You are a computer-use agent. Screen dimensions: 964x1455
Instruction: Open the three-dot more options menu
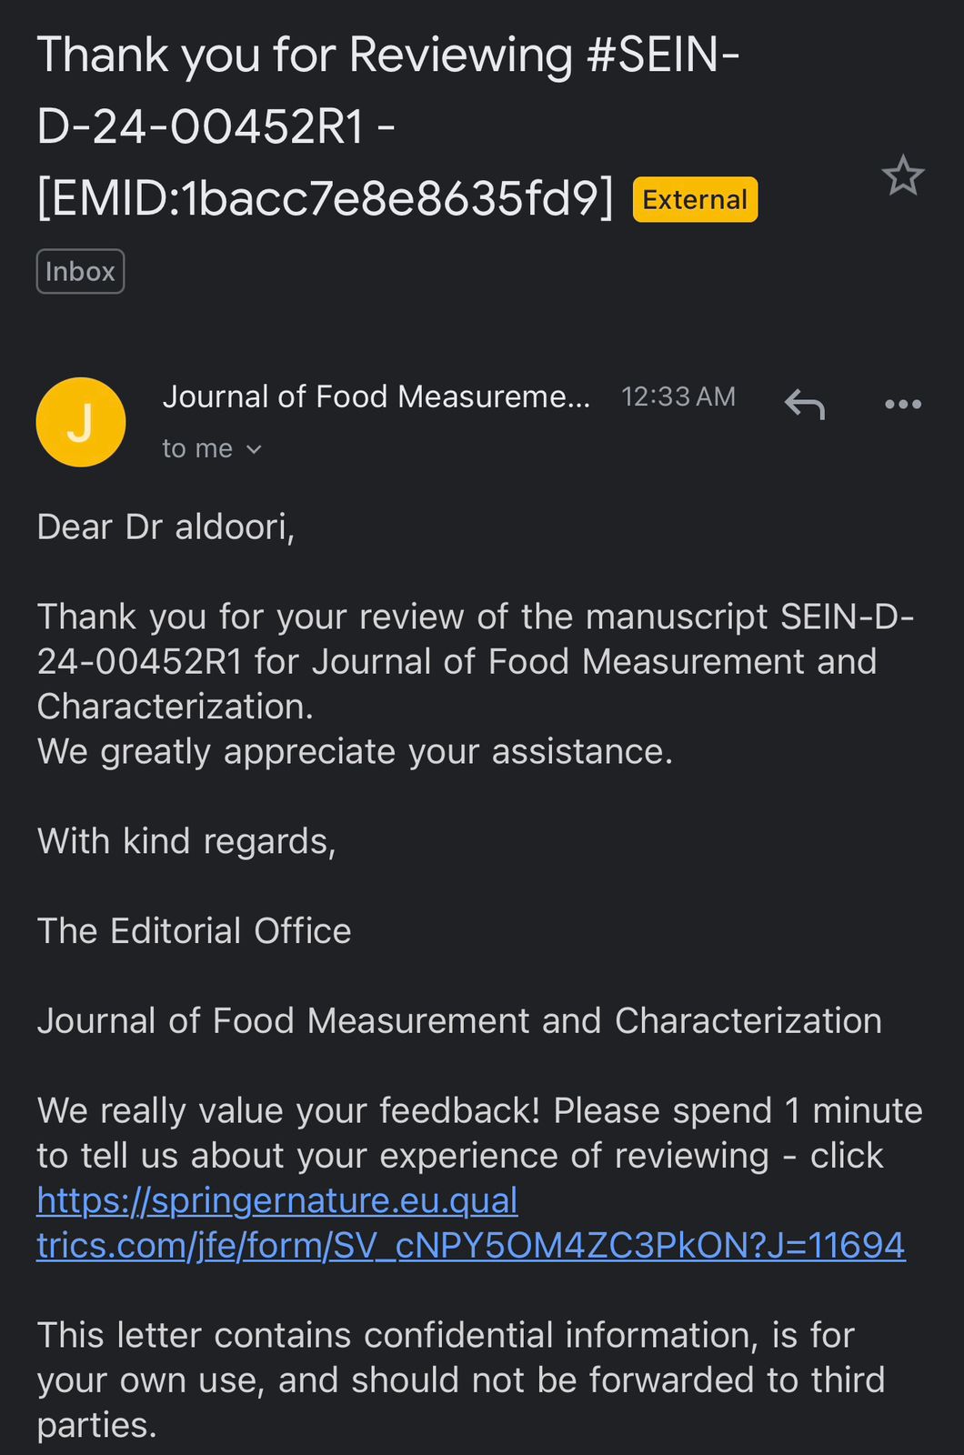pyautogui.click(x=902, y=404)
